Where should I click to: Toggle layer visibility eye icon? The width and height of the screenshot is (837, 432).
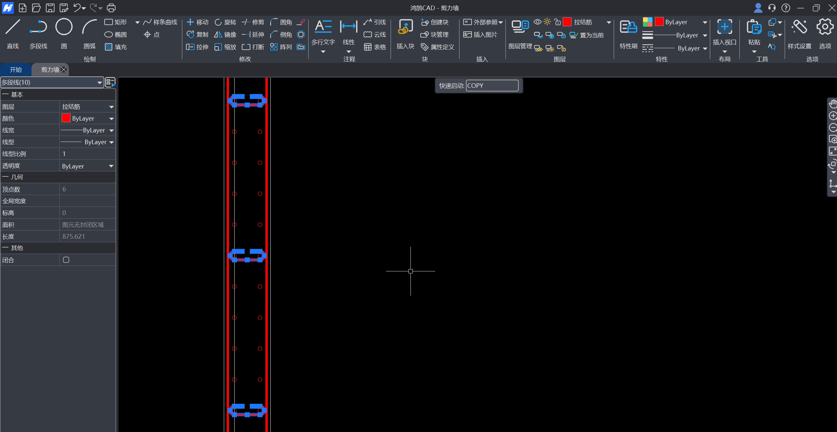[x=537, y=22]
